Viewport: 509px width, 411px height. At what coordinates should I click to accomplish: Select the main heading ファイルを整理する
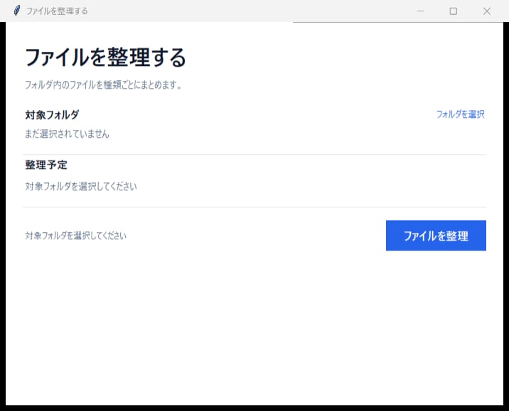pos(105,57)
